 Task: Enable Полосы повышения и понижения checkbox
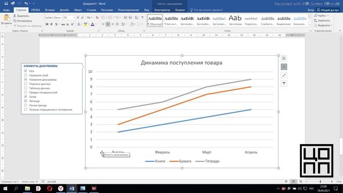[26, 109]
